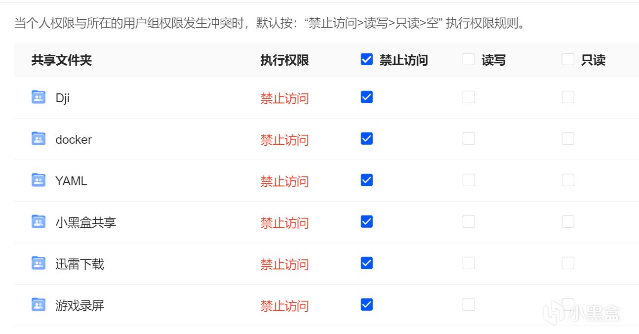This screenshot has height=334, width=639.
Task: Check the 只读 header checkbox
Action: coord(568,60)
